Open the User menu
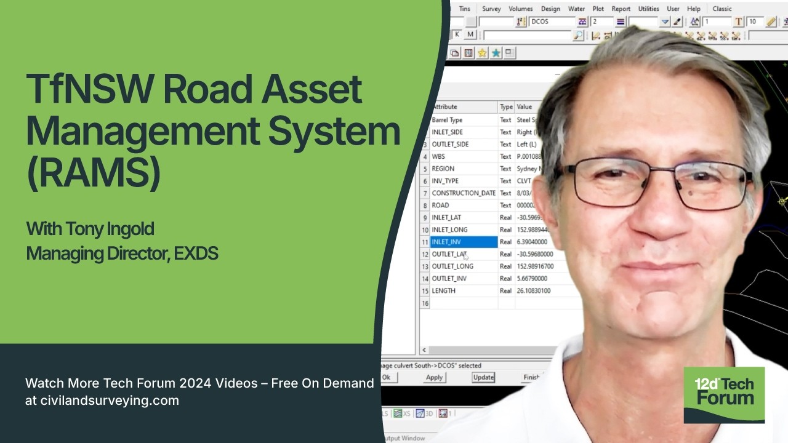This screenshot has height=443, width=788. (673, 9)
